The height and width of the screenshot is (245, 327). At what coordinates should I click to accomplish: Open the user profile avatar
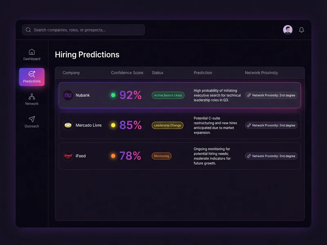point(288,30)
